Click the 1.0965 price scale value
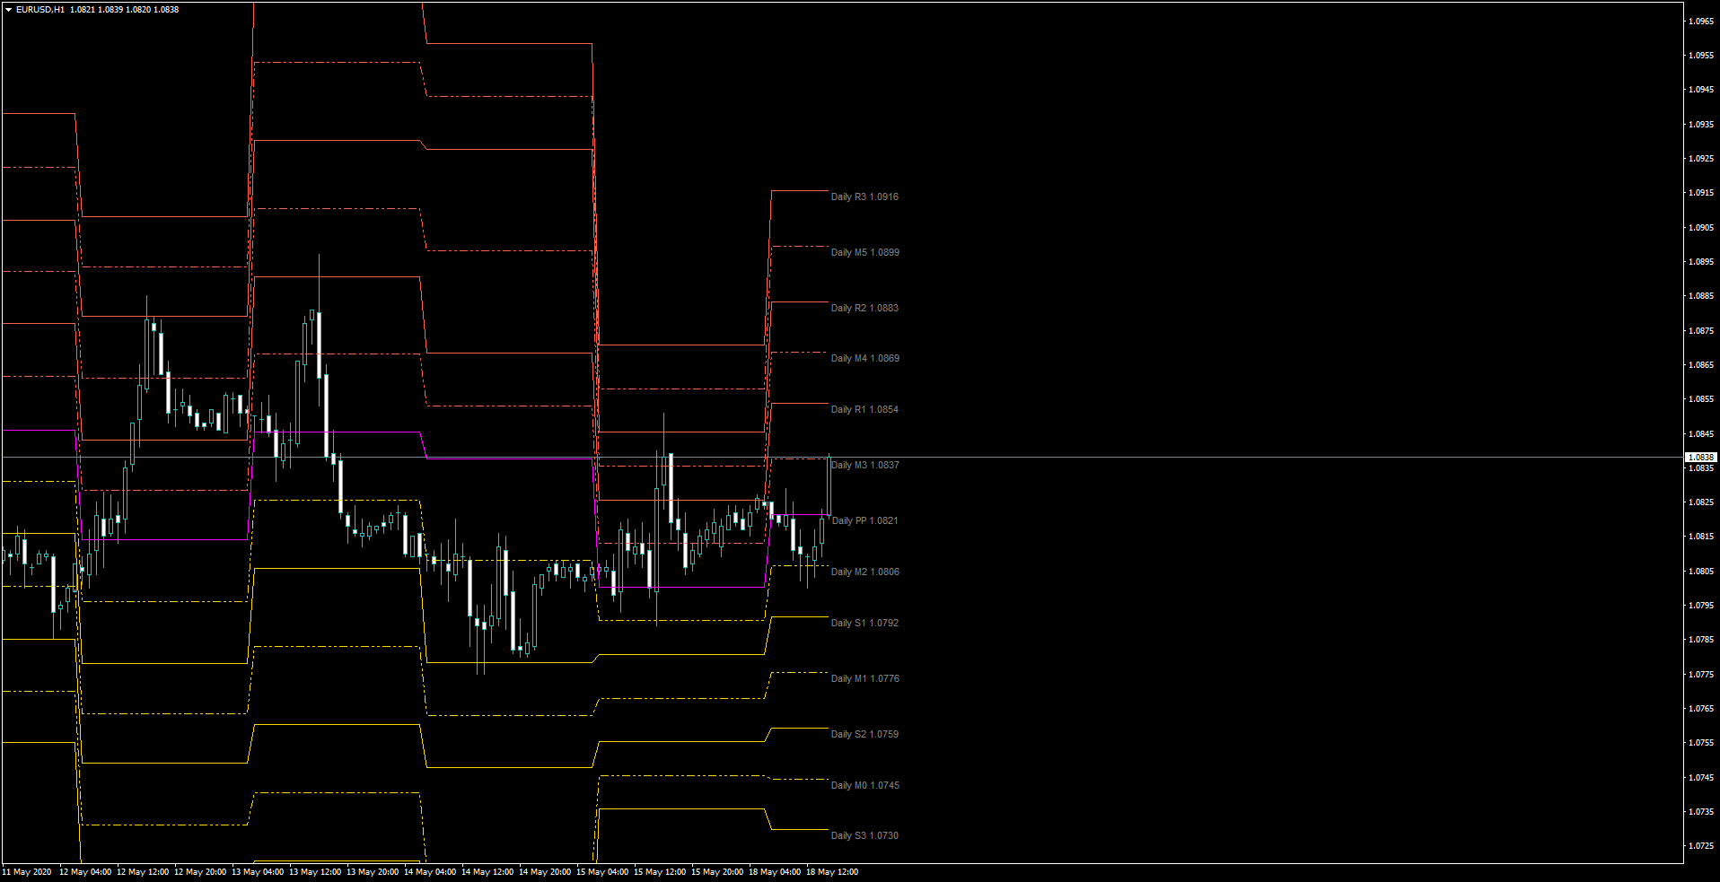This screenshot has height=882, width=1720. click(1701, 21)
